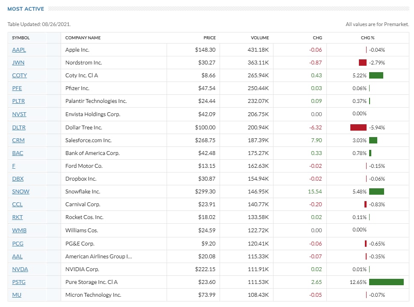Click the MOST ACTIVE section heading
This screenshot has width=414, height=307.
[x=26, y=9]
